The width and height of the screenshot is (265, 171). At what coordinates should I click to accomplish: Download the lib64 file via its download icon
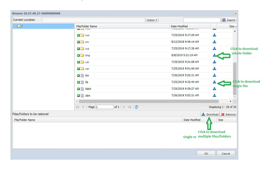214,89
